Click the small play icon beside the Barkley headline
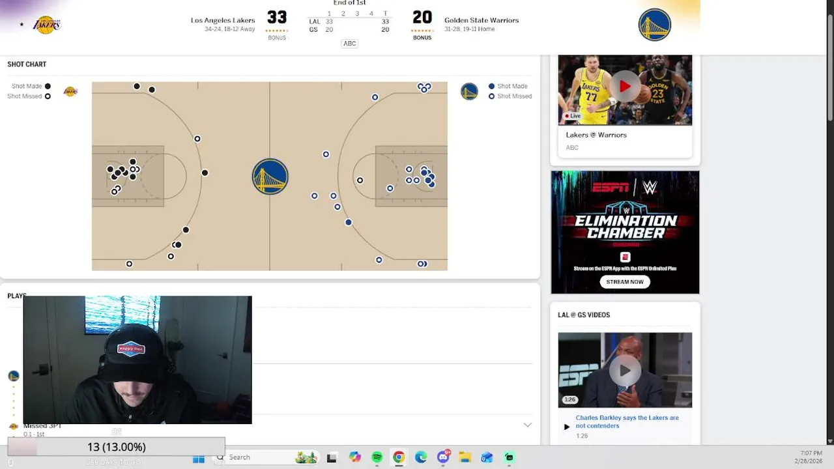Screen dimensions: 834x469 (x=566, y=427)
